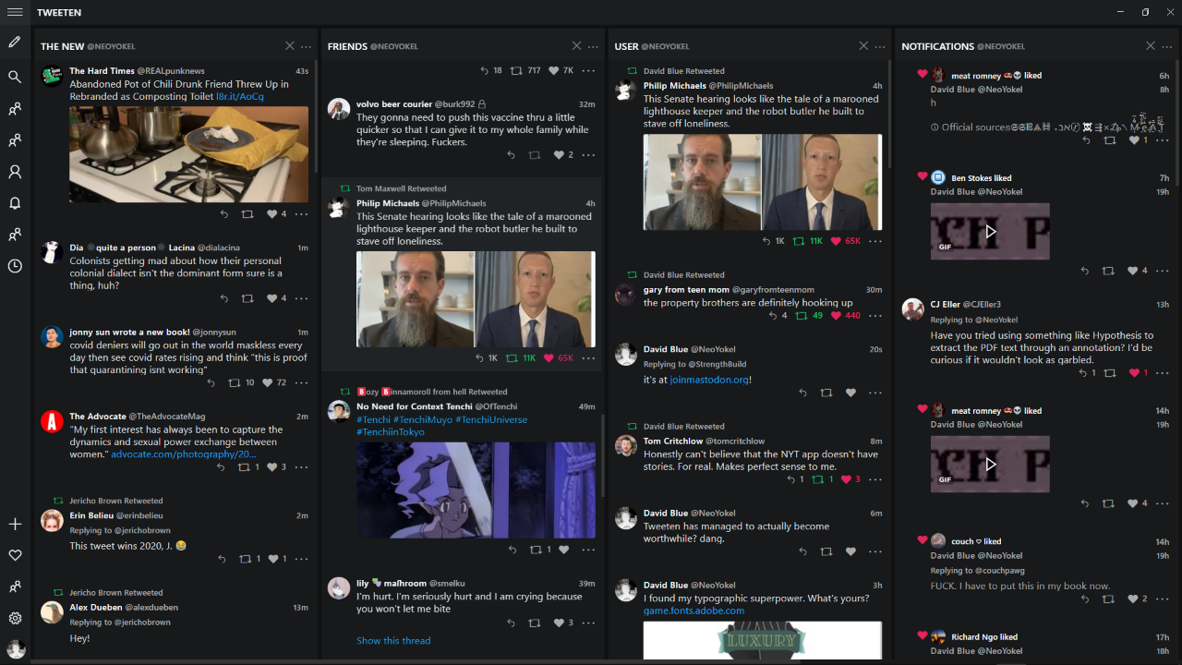
Task: Reply to volvo beer courier's tweet
Action: click(511, 155)
